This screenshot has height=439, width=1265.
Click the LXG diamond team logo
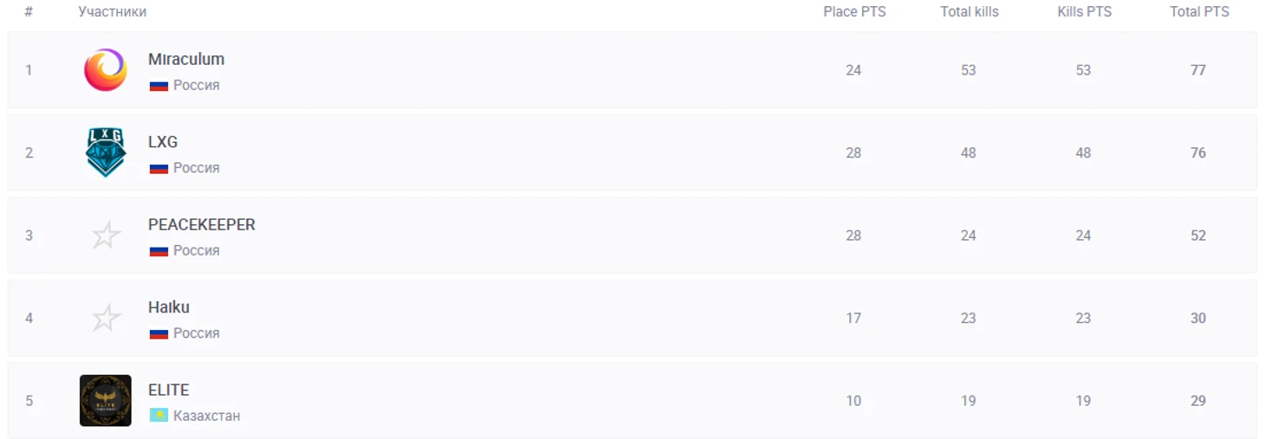(x=106, y=152)
